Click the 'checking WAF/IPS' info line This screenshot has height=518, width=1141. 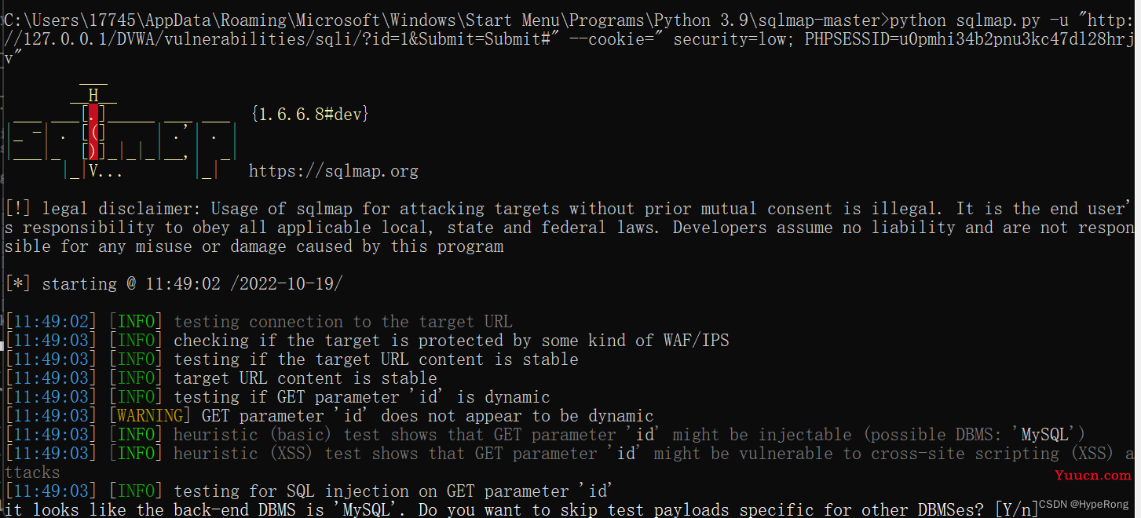point(452,340)
